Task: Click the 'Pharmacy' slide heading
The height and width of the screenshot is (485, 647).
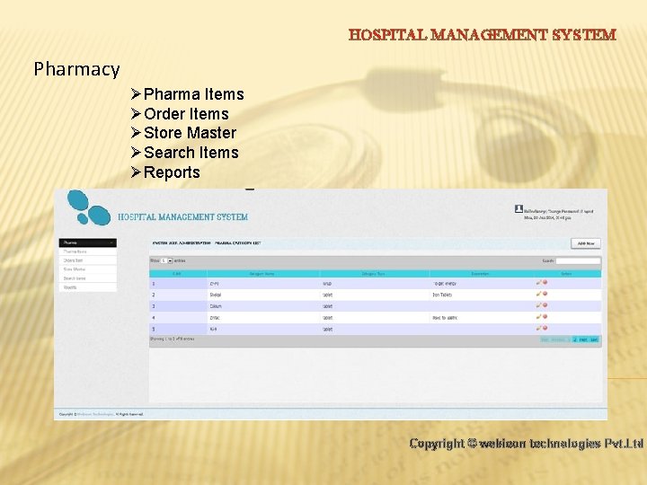Action: (76, 69)
